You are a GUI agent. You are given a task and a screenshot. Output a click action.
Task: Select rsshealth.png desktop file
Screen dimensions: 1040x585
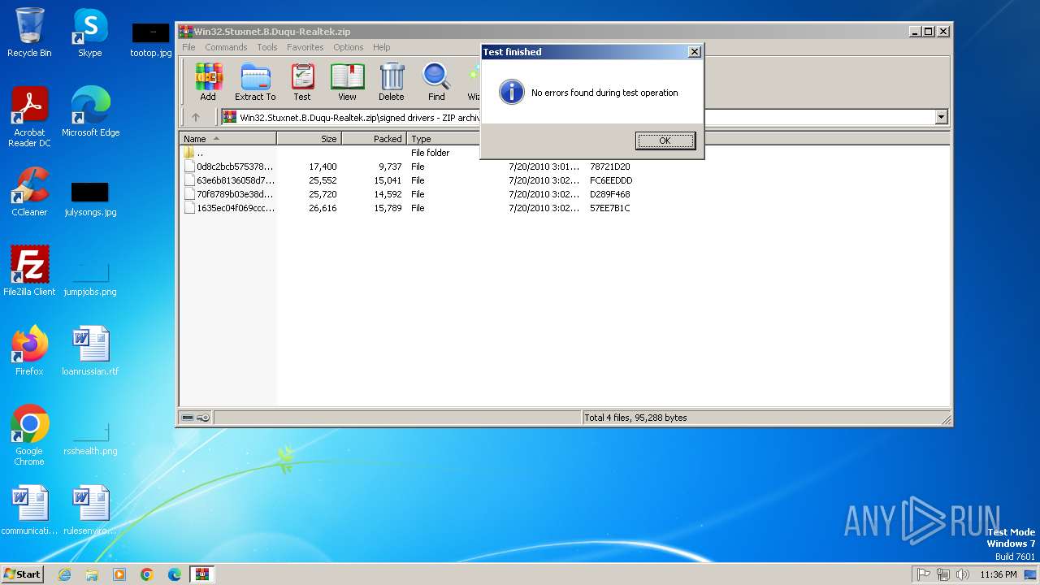click(90, 435)
